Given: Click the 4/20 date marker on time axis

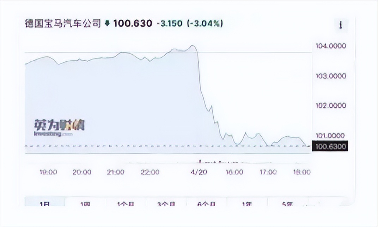Looking at the screenshot, I should 199,172.
